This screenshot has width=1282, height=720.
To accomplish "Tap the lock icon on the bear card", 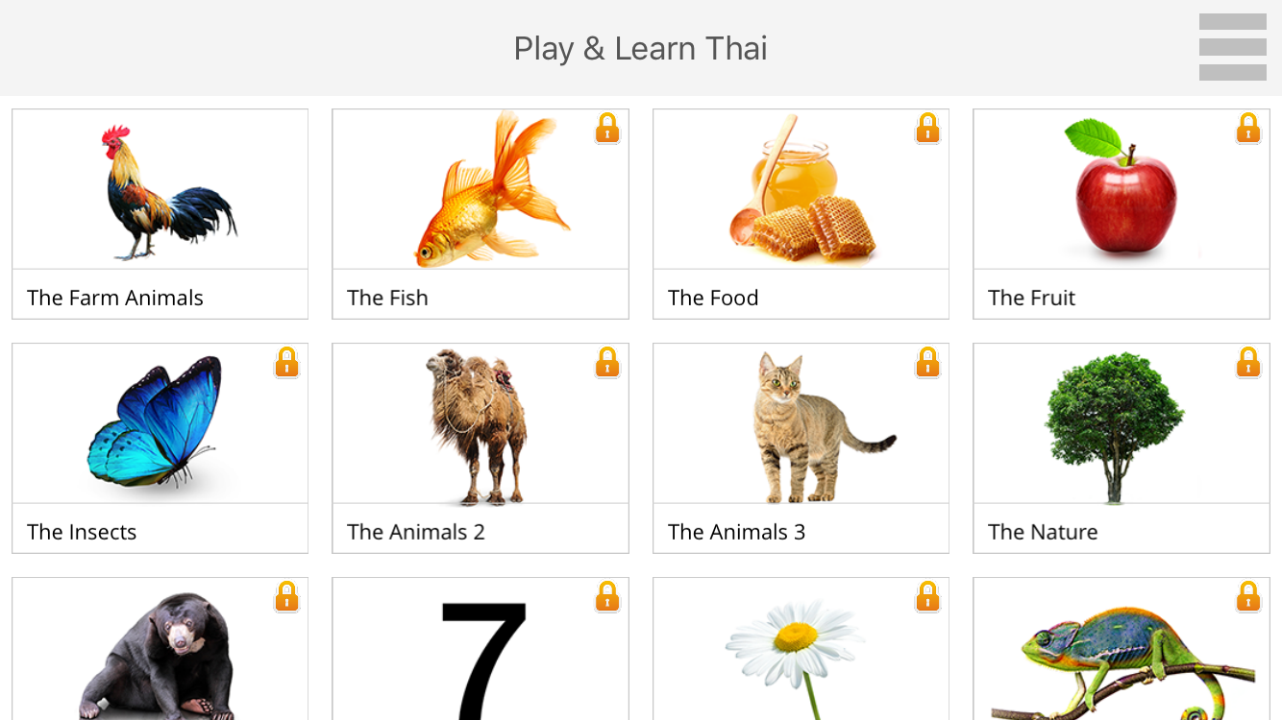I will pos(286,596).
